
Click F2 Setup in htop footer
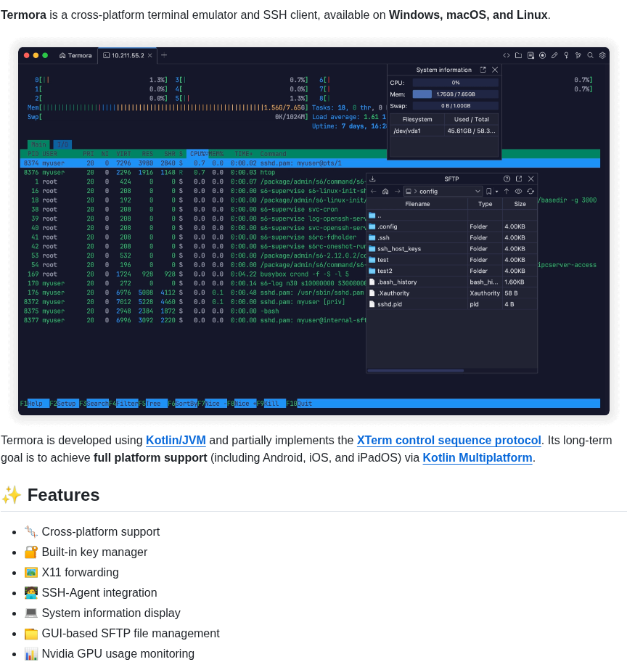64,404
